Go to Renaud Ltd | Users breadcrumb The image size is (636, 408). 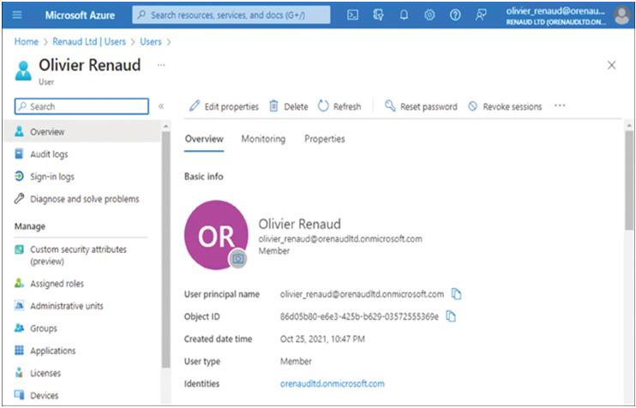point(89,41)
